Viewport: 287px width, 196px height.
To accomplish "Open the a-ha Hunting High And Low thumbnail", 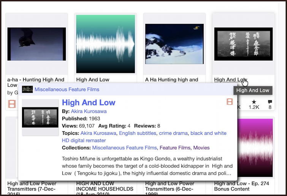I will point(36,44).
